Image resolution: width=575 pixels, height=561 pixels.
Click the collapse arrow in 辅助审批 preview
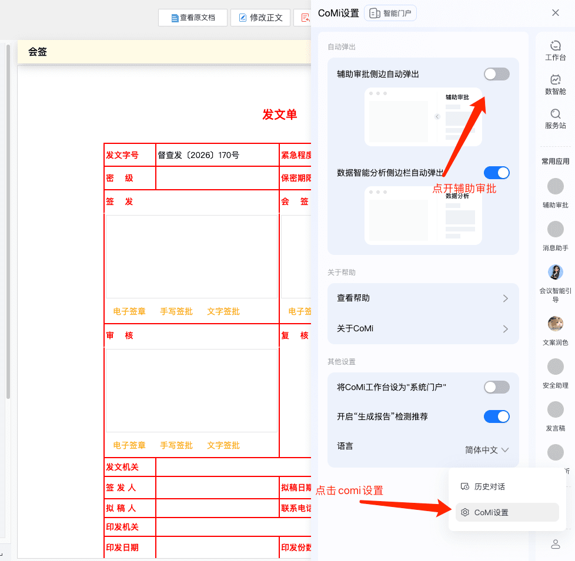tap(437, 116)
